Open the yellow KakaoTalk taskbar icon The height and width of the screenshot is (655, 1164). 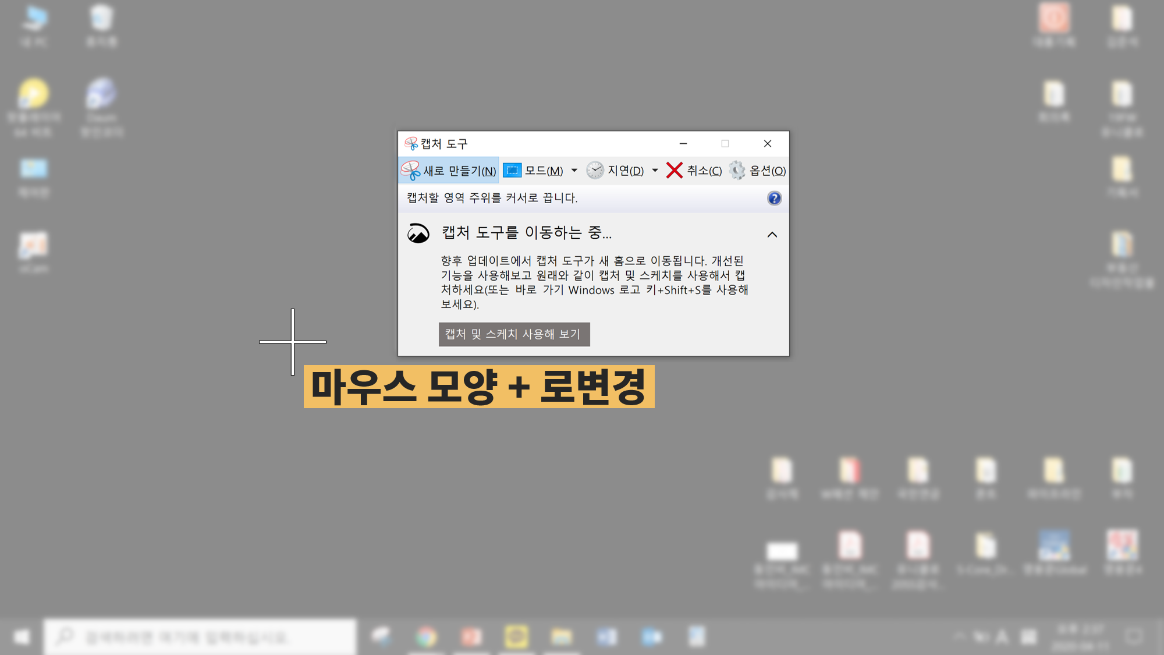516,637
